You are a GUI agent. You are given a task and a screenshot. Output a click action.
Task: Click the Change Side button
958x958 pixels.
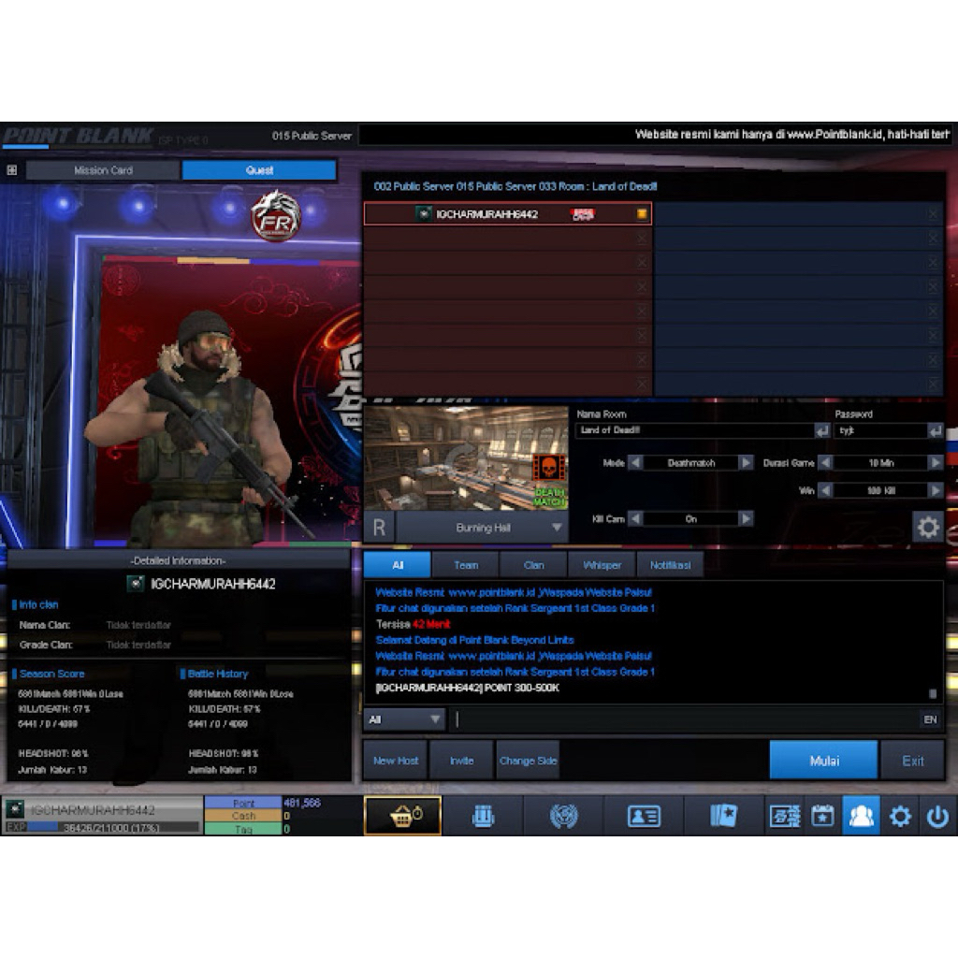(528, 761)
